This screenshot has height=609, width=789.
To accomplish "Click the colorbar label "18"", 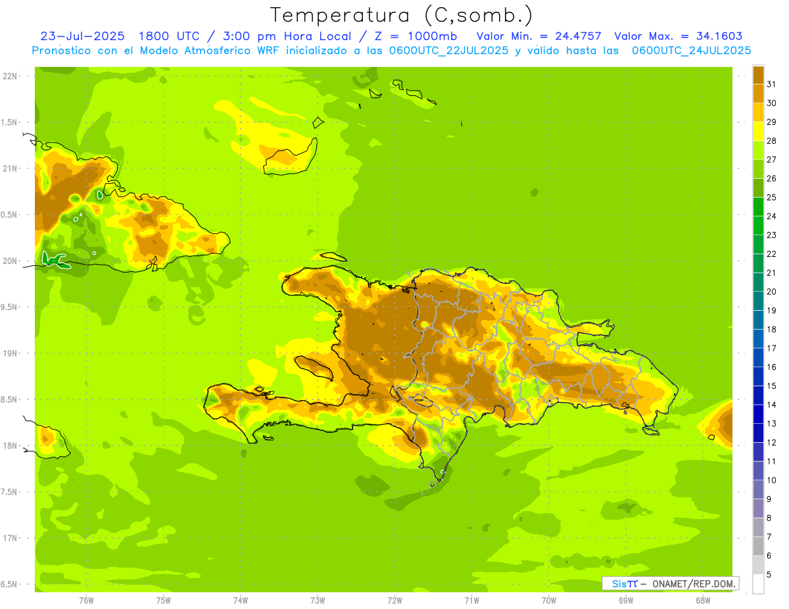I will pyautogui.click(x=771, y=329).
